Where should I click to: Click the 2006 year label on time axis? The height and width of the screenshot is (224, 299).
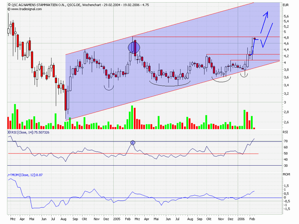click(241, 219)
